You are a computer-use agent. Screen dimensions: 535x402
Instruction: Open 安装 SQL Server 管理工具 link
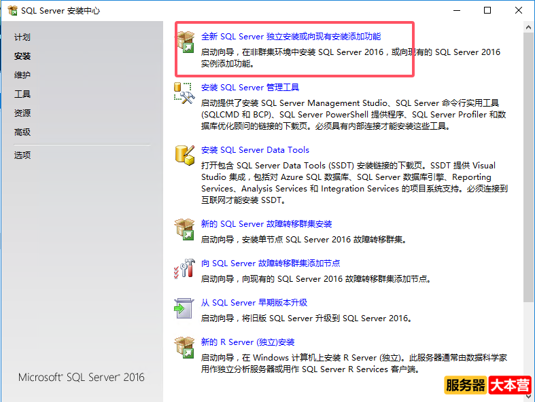[249, 88]
